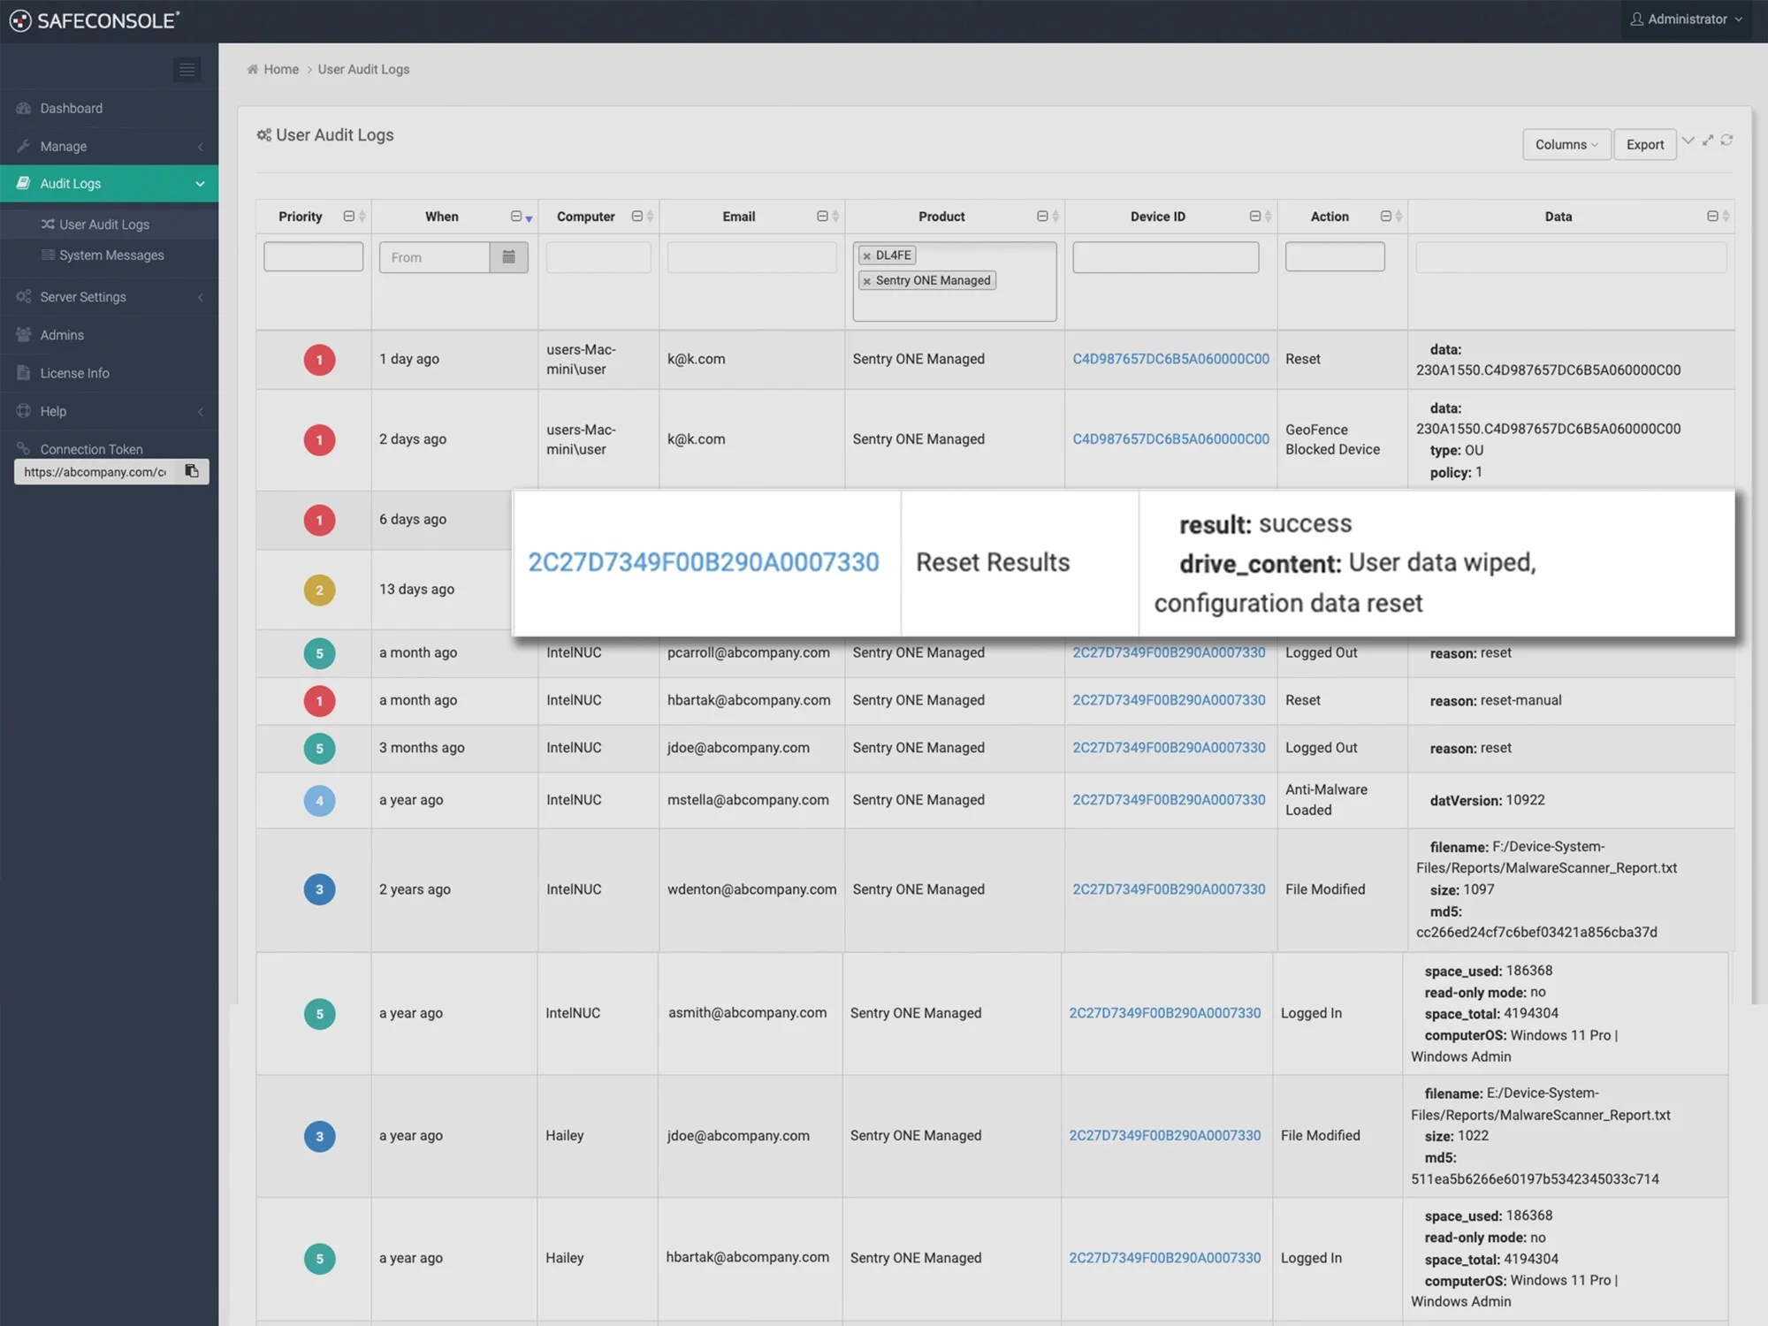
Task: Expand the Server Settings menu
Action: pyautogui.click(x=83, y=297)
